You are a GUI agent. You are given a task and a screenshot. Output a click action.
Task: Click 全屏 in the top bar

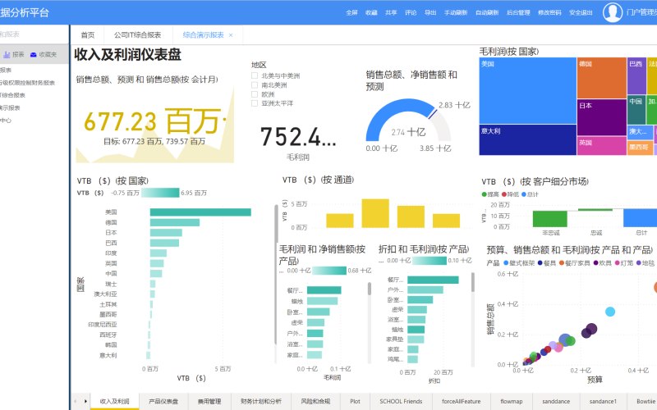click(351, 12)
